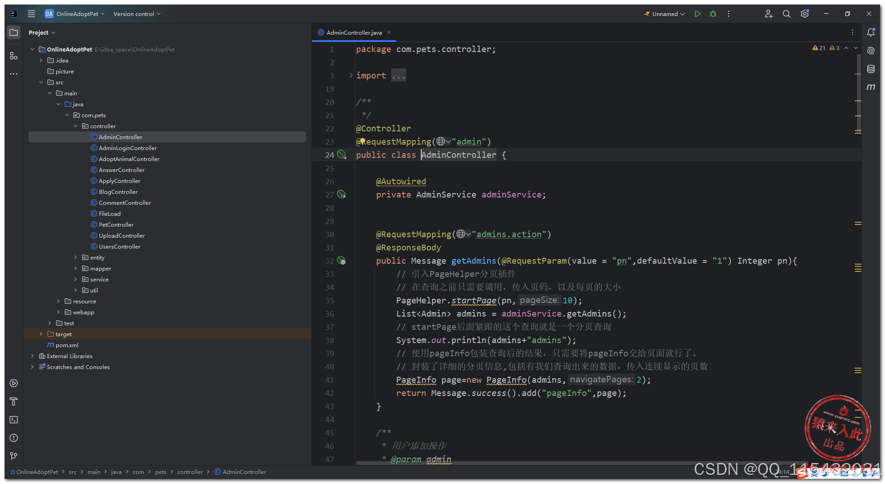Open Services tool window icon
885x484 pixels.
click(x=14, y=383)
